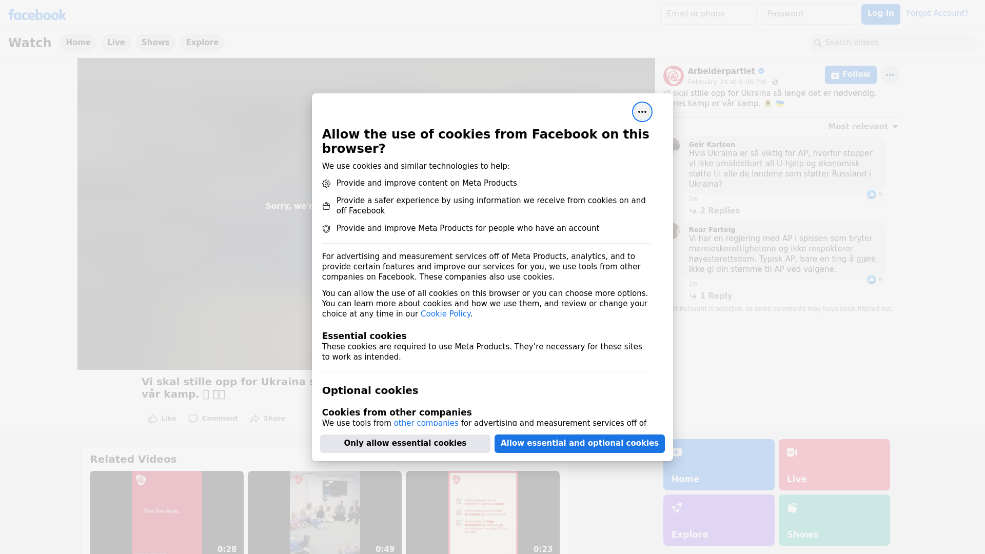Switch to the Live tab

coord(116,43)
